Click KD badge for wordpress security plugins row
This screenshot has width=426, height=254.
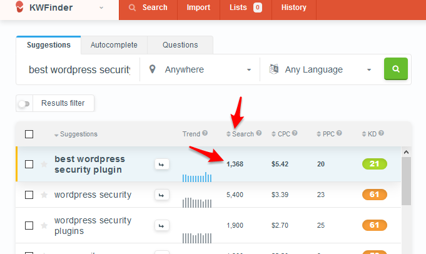tap(374, 225)
